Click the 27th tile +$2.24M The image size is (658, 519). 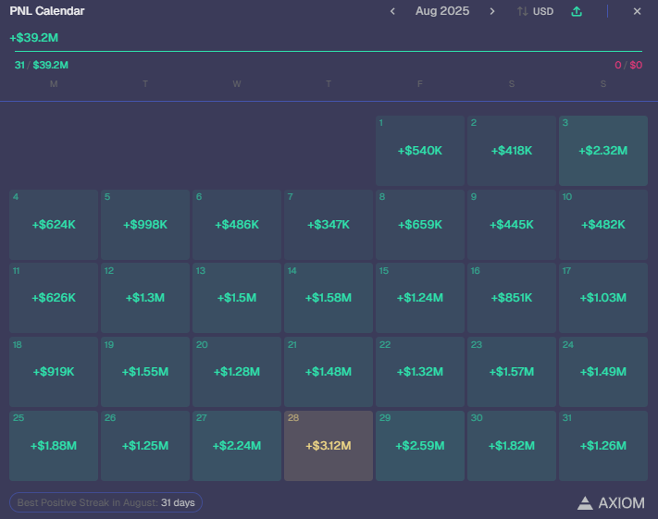[237, 446]
